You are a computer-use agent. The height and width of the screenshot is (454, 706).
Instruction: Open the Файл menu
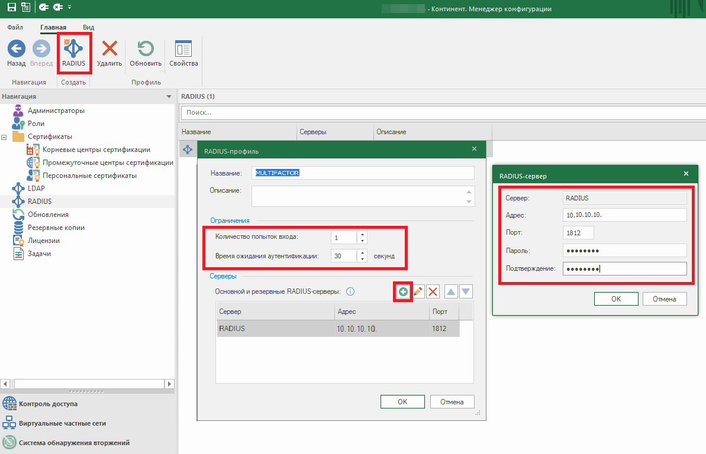tap(15, 27)
